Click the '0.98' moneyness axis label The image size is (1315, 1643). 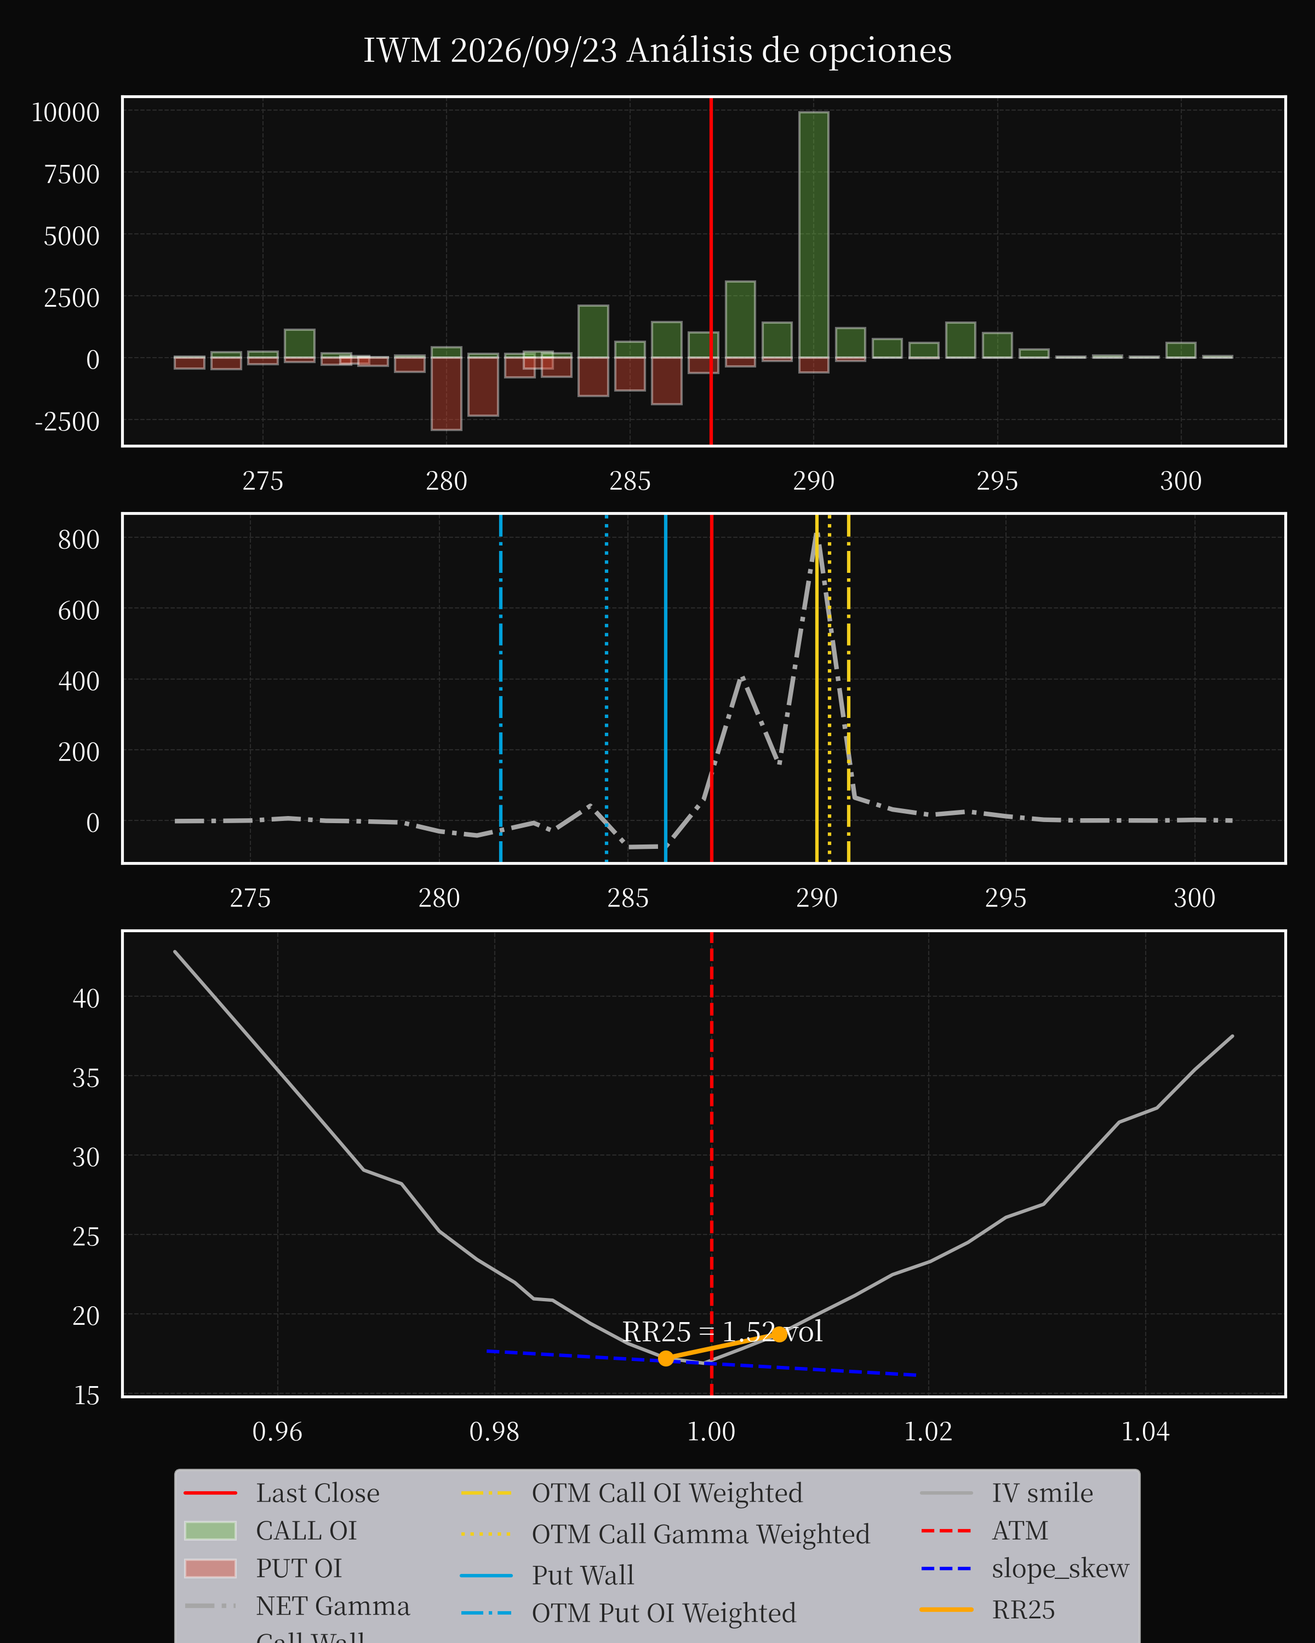(494, 1431)
